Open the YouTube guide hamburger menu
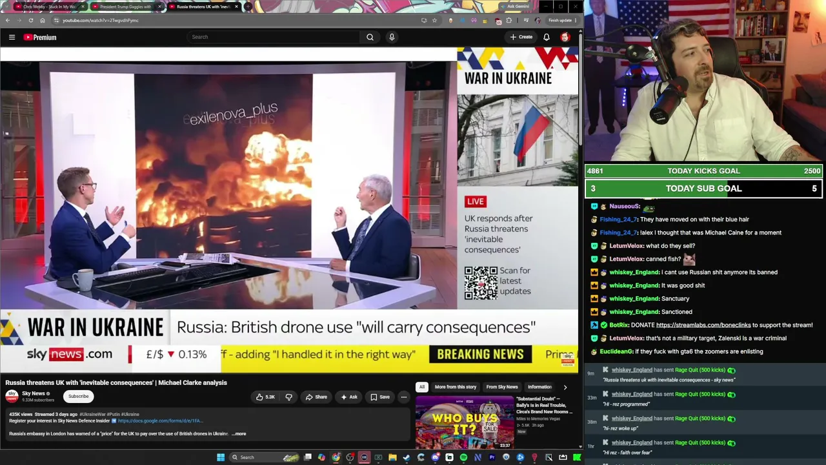 tap(12, 37)
